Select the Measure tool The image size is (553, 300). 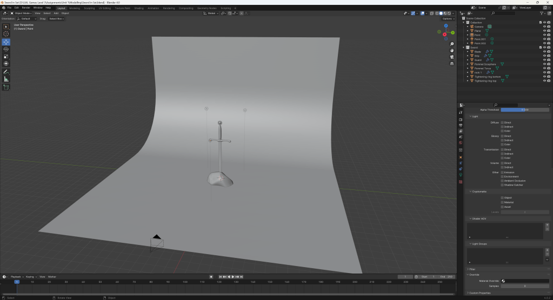click(x=6, y=79)
